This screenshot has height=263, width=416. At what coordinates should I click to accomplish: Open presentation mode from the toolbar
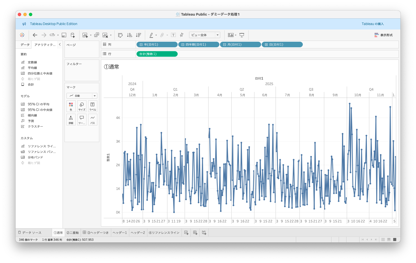coord(242,35)
